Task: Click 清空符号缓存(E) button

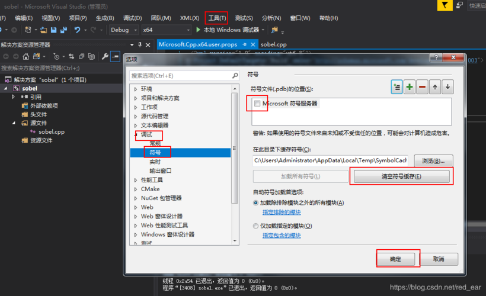Action: pos(401,176)
